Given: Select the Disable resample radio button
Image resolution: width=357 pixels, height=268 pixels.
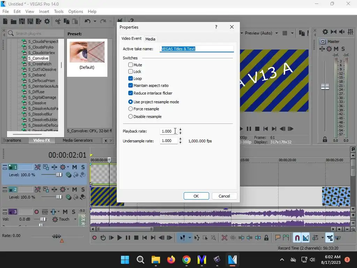Looking at the screenshot, I should click(130, 117).
